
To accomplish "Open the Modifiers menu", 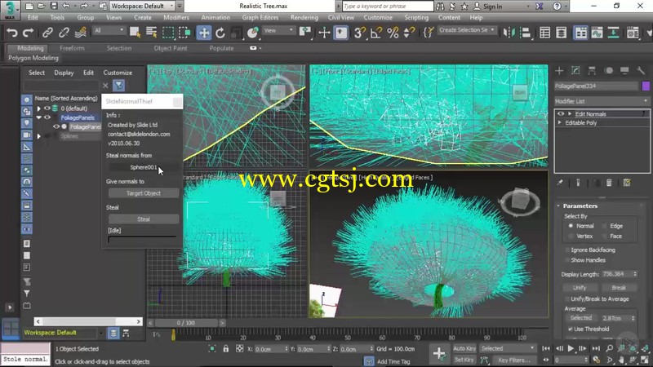I will [x=176, y=17].
